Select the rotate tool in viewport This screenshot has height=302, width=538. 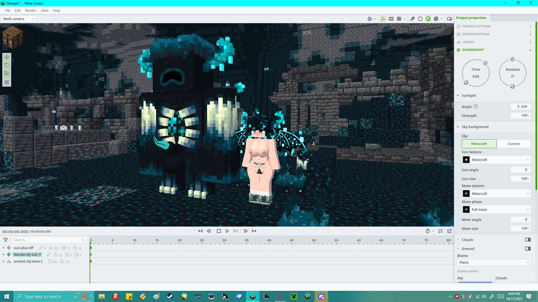click(7, 65)
